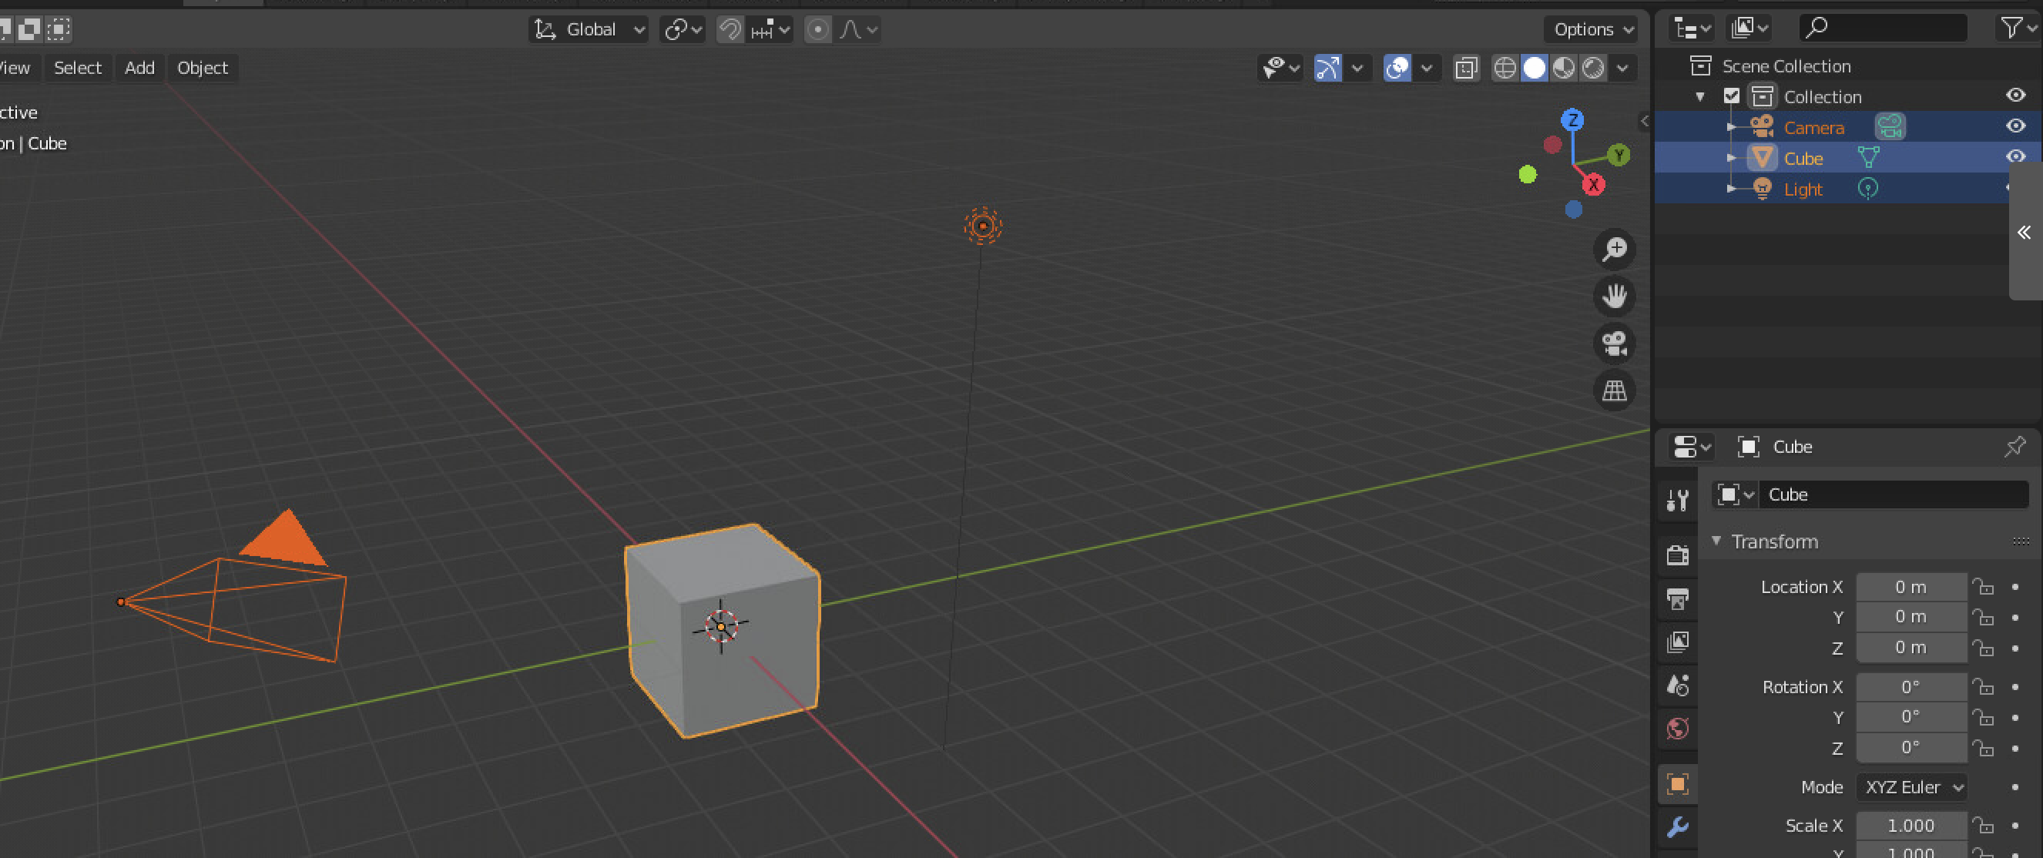Image resolution: width=2043 pixels, height=858 pixels.
Task: Select Light in the outliner
Action: pos(1803,189)
